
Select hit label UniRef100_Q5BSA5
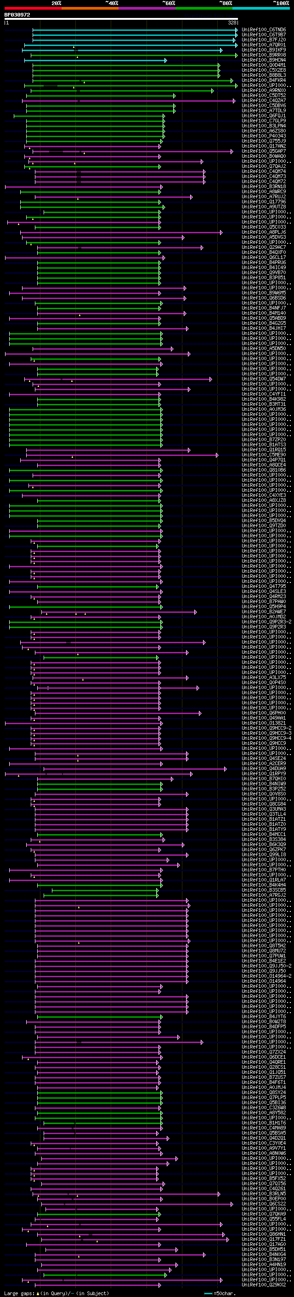[263, 1133]
